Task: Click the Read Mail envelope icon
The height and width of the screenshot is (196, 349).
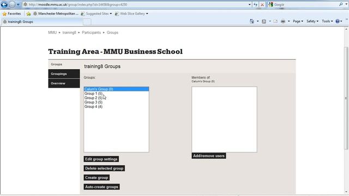Action: 275,21
